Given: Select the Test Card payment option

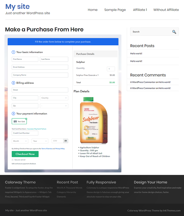Looking at the screenshot, I should (x=19, y=121).
